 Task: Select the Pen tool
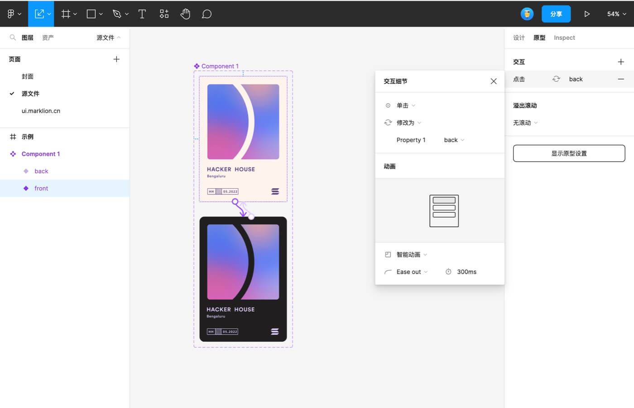(x=117, y=14)
